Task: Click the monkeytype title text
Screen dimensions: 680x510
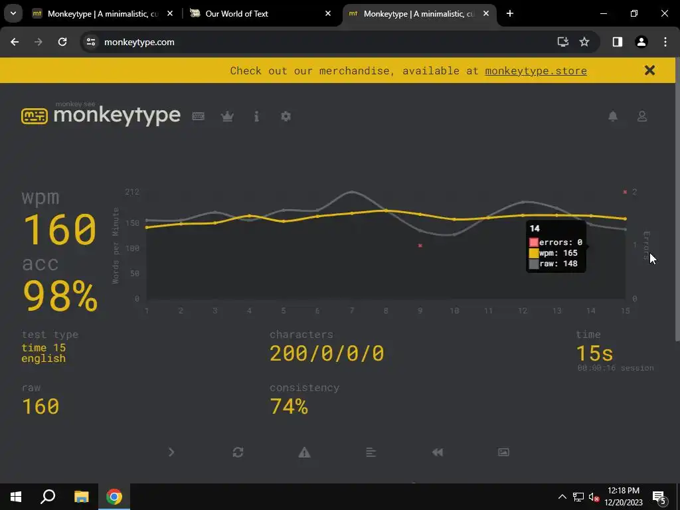Action: click(x=117, y=116)
